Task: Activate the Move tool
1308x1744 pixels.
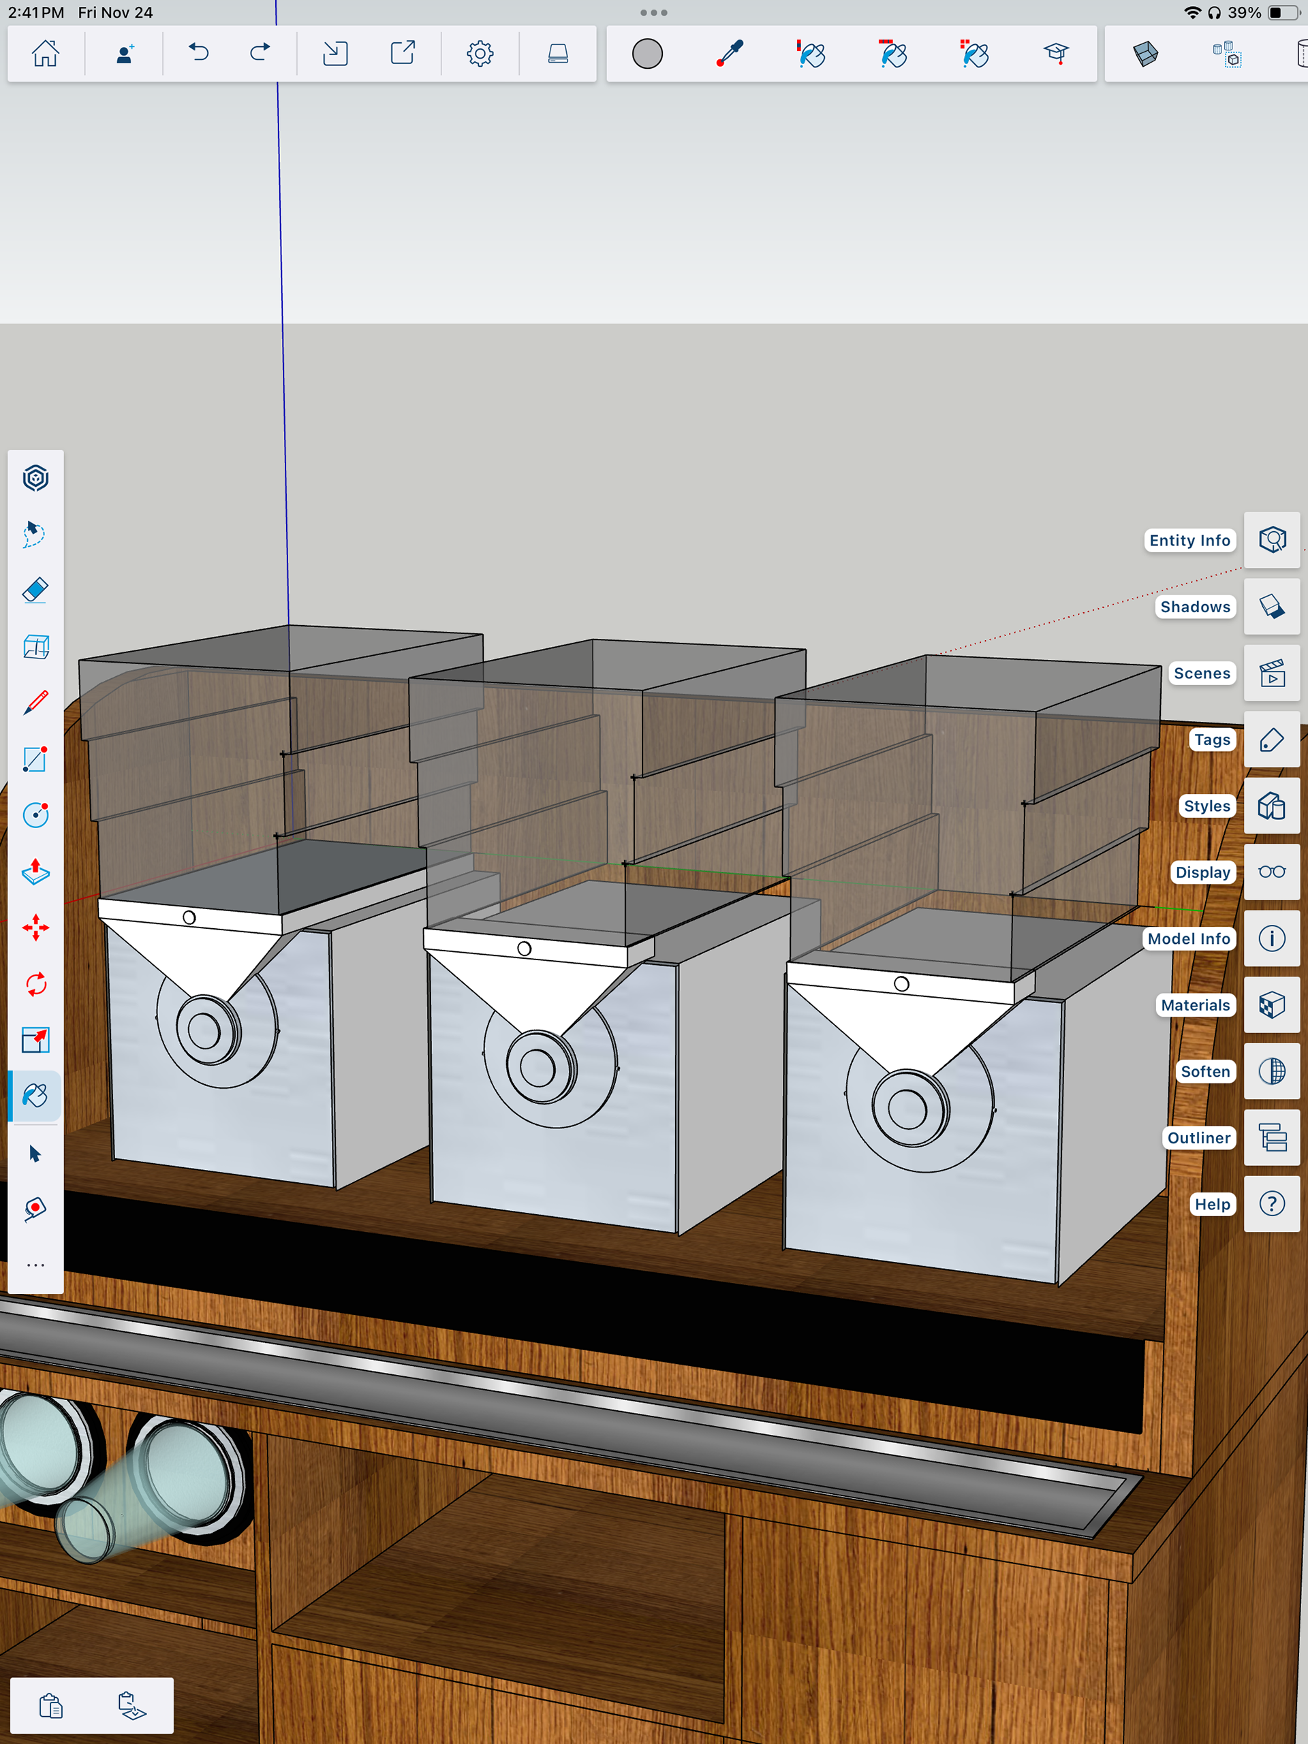Action: pyautogui.click(x=35, y=928)
